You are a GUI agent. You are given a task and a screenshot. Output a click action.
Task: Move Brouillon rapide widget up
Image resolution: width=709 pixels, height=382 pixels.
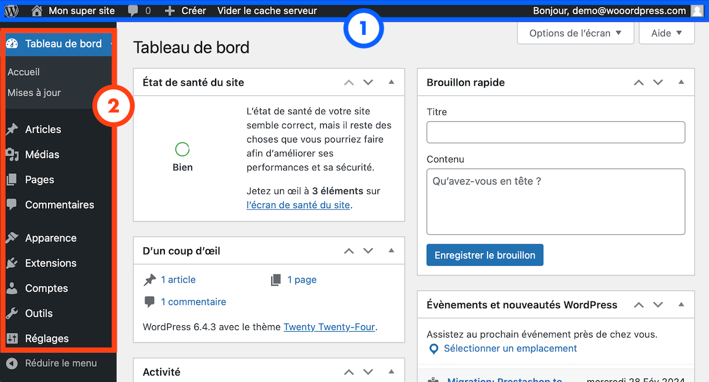click(x=639, y=83)
